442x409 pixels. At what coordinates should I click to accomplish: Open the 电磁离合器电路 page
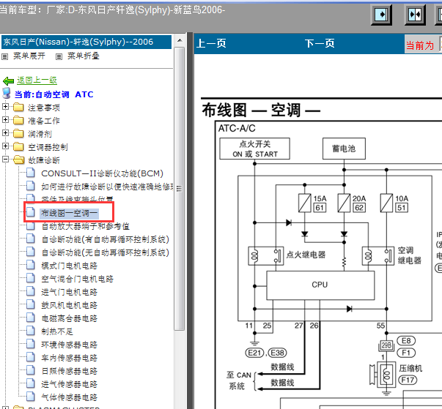click(70, 318)
